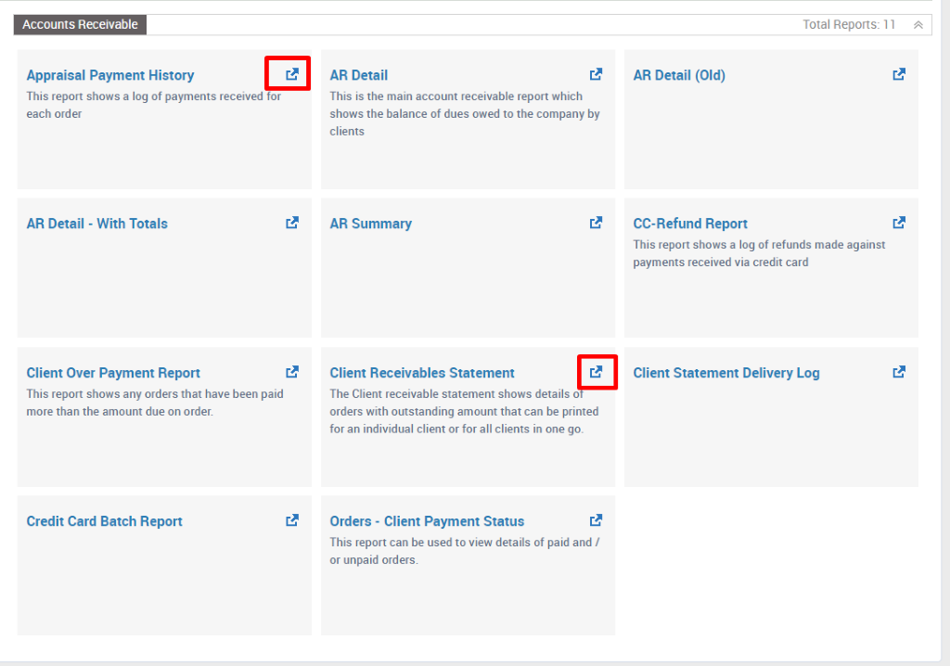Select the Total Reports: 11 label

[848, 24]
